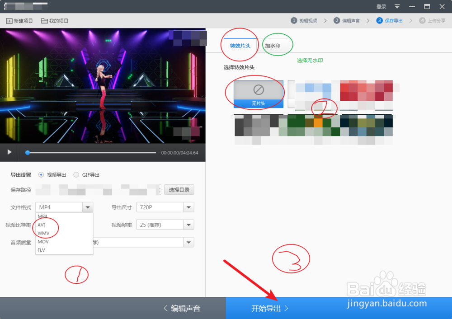The width and height of the screenshot is (452, 319).
Task: Open the 音频质量 dropdown arrow
Action: [188, 242]
